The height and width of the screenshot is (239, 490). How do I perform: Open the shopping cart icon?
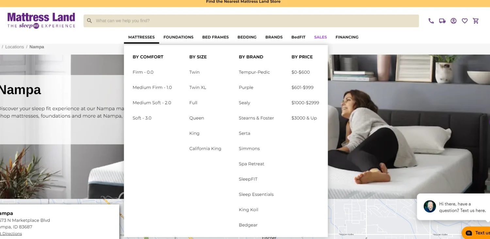click(476, 21)
